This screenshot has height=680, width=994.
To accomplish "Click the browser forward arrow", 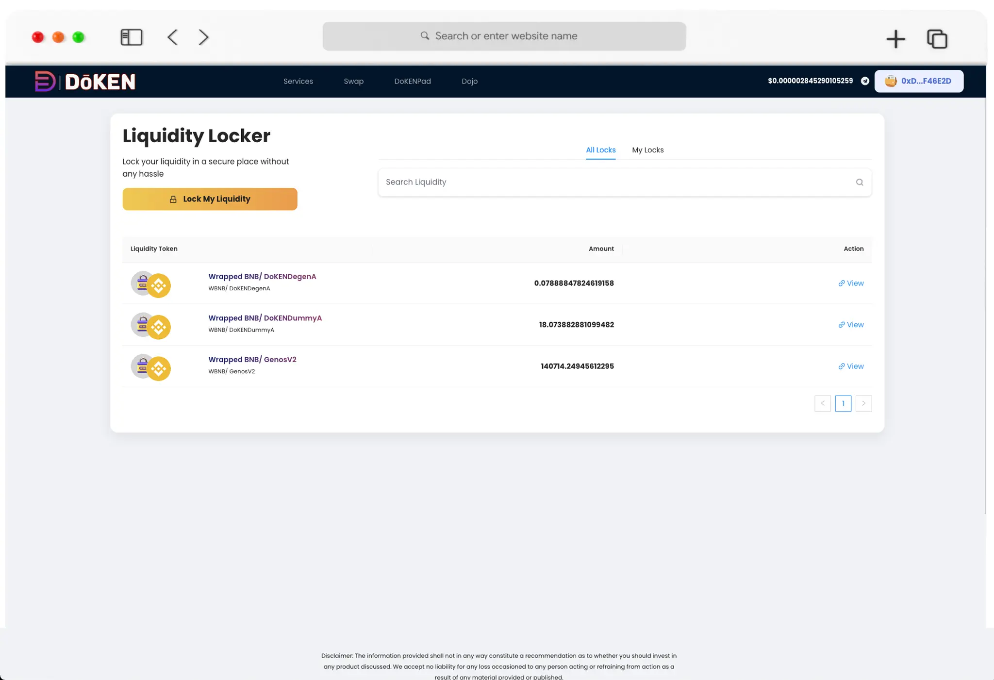I will click(203, 37).
